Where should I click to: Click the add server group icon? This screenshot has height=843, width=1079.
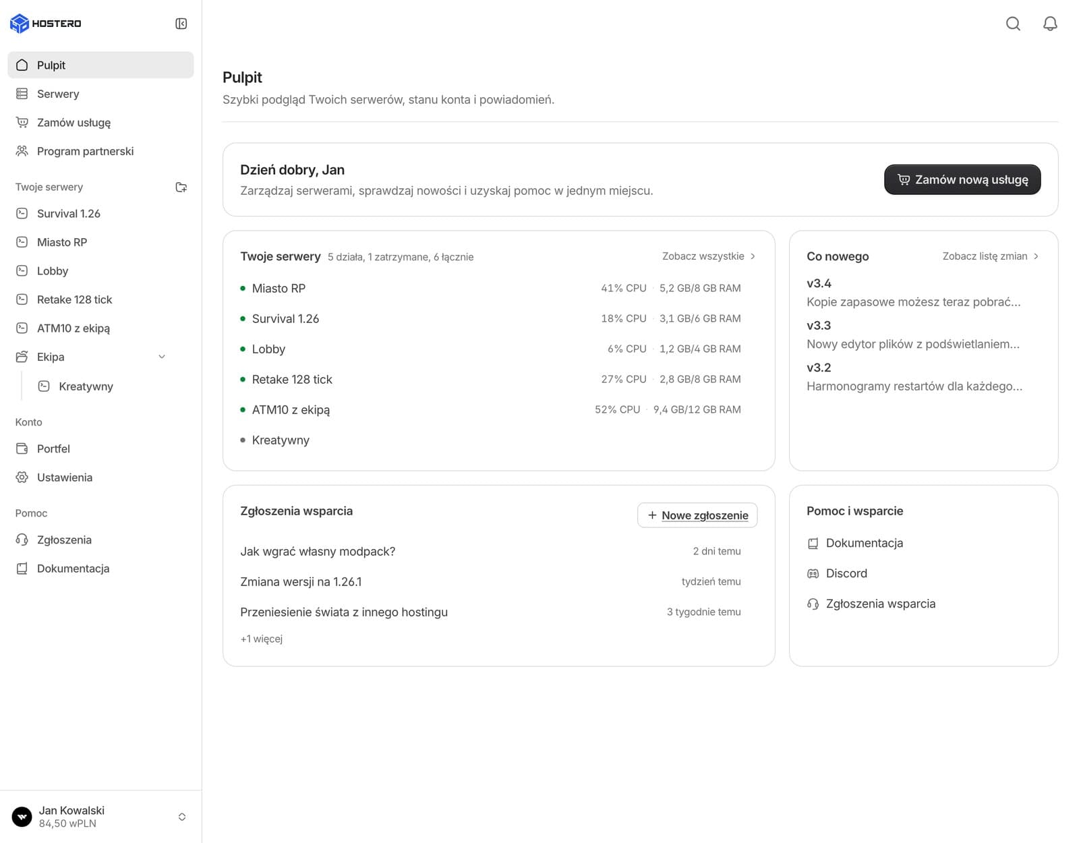(x=181, y=187)
